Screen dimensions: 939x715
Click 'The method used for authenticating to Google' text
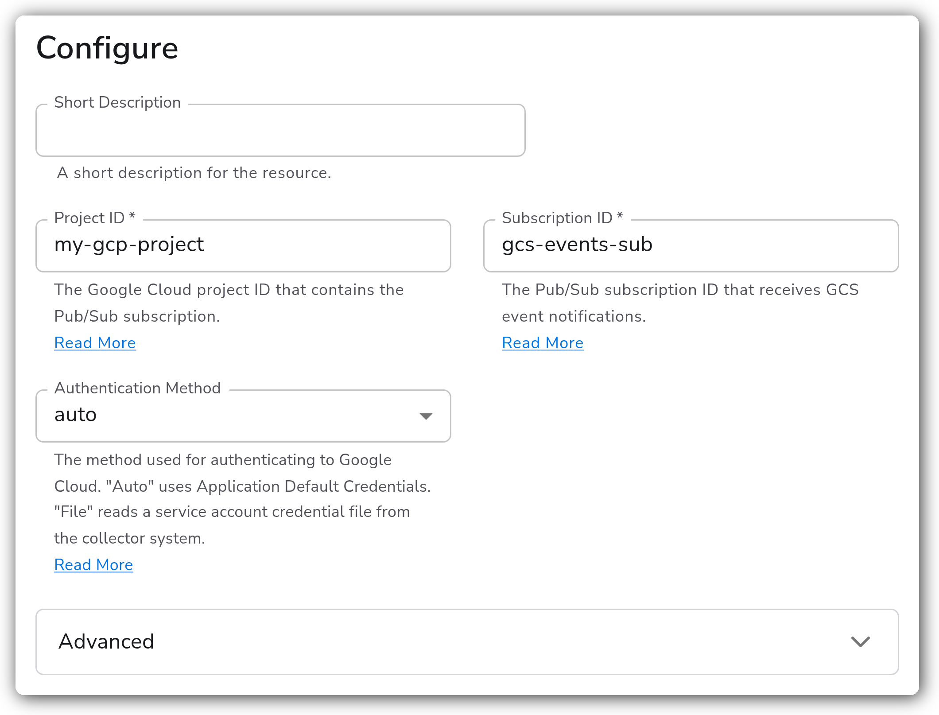(223, 460)
